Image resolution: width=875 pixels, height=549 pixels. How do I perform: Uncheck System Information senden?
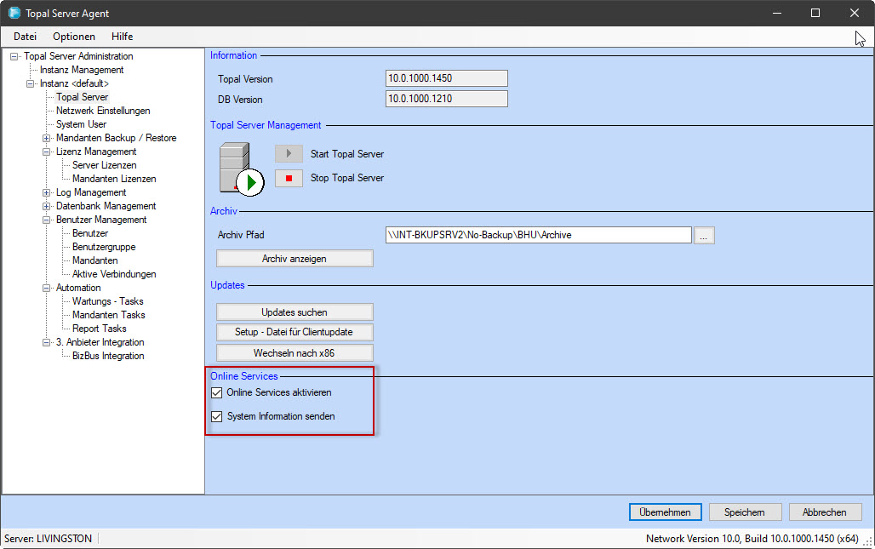[216, 417]
